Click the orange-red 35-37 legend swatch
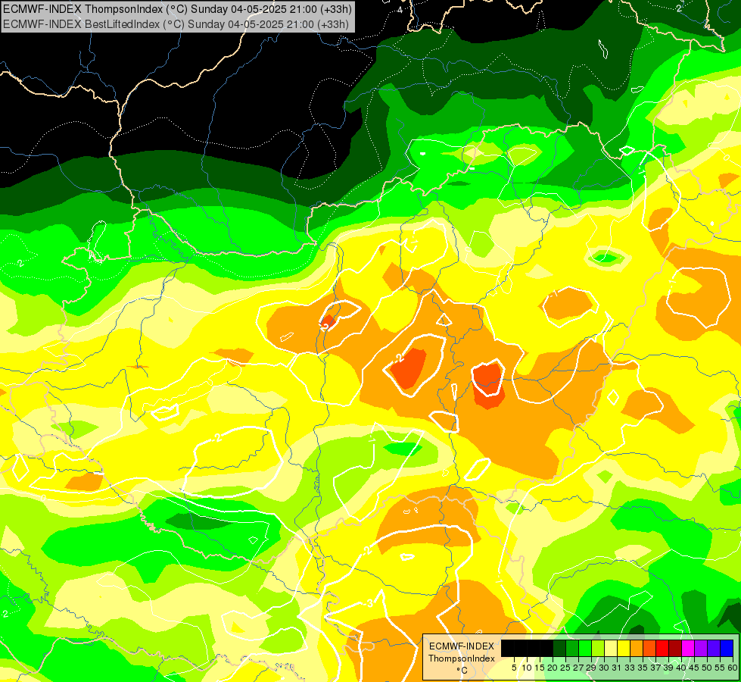This screenshot has height=682, width=741. [649, 648]
